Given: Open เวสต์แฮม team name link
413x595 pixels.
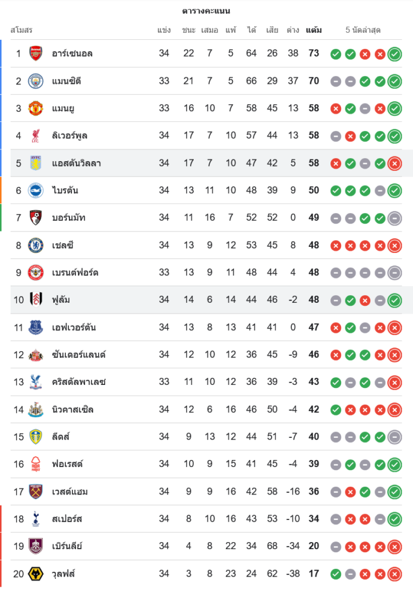Looking at the screenshot, I should tap(70, 491).
